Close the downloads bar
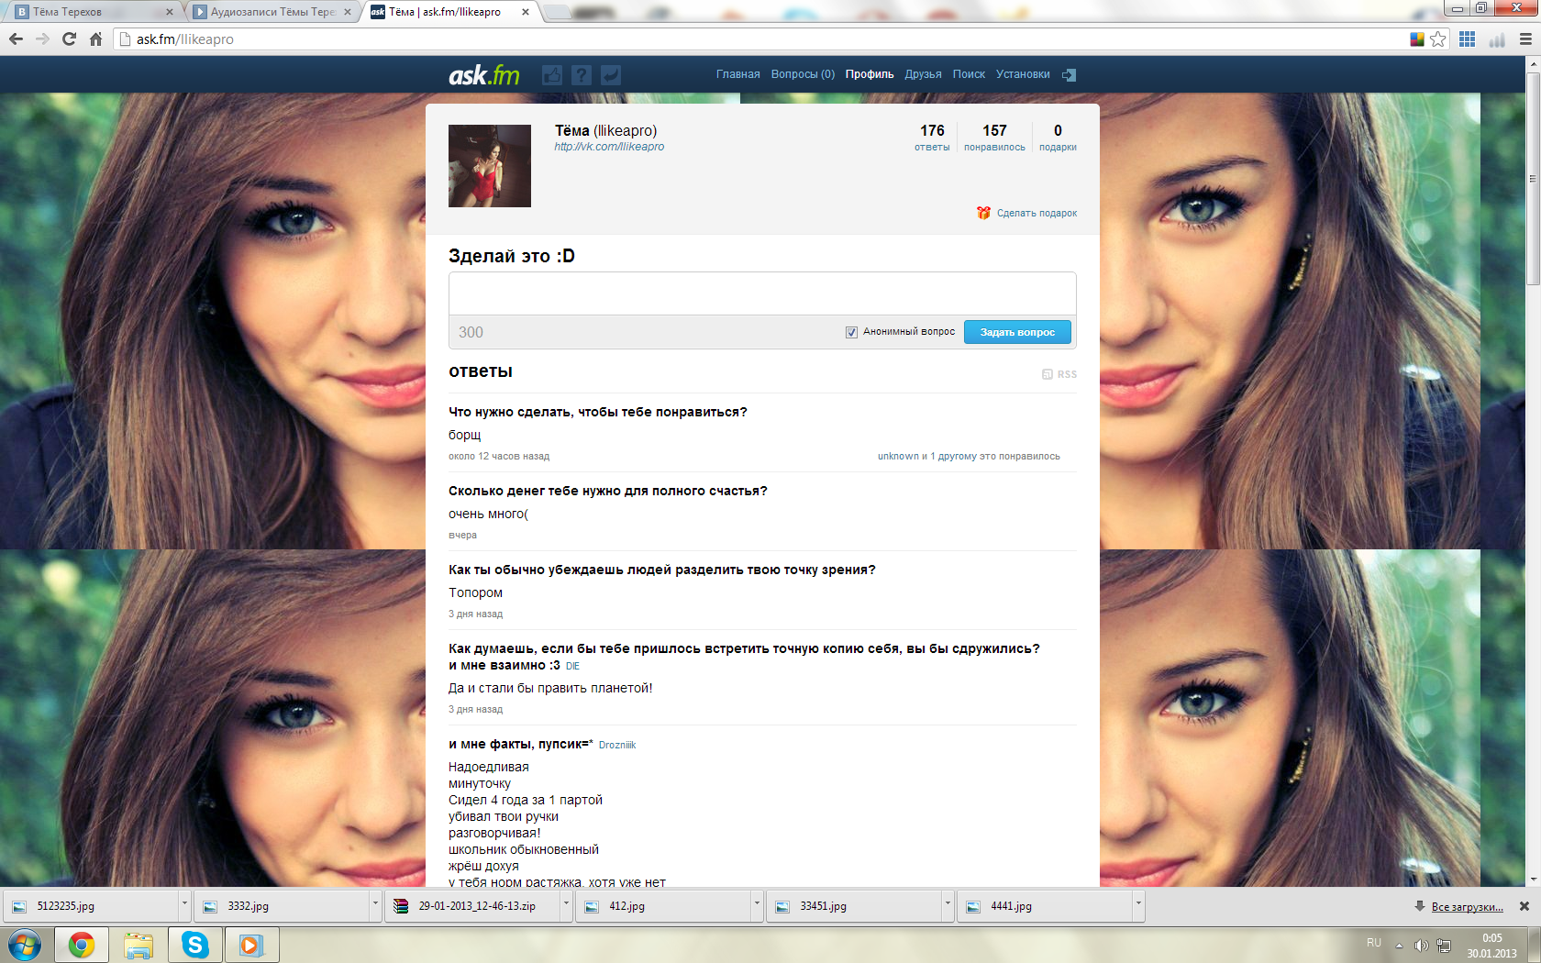The width and height of the screenshot is (1541, 963). pyautogui.click(x=1524, y=906)
